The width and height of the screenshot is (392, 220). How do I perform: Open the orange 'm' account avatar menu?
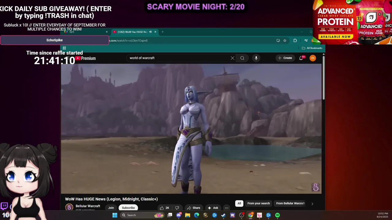[313, 58]
